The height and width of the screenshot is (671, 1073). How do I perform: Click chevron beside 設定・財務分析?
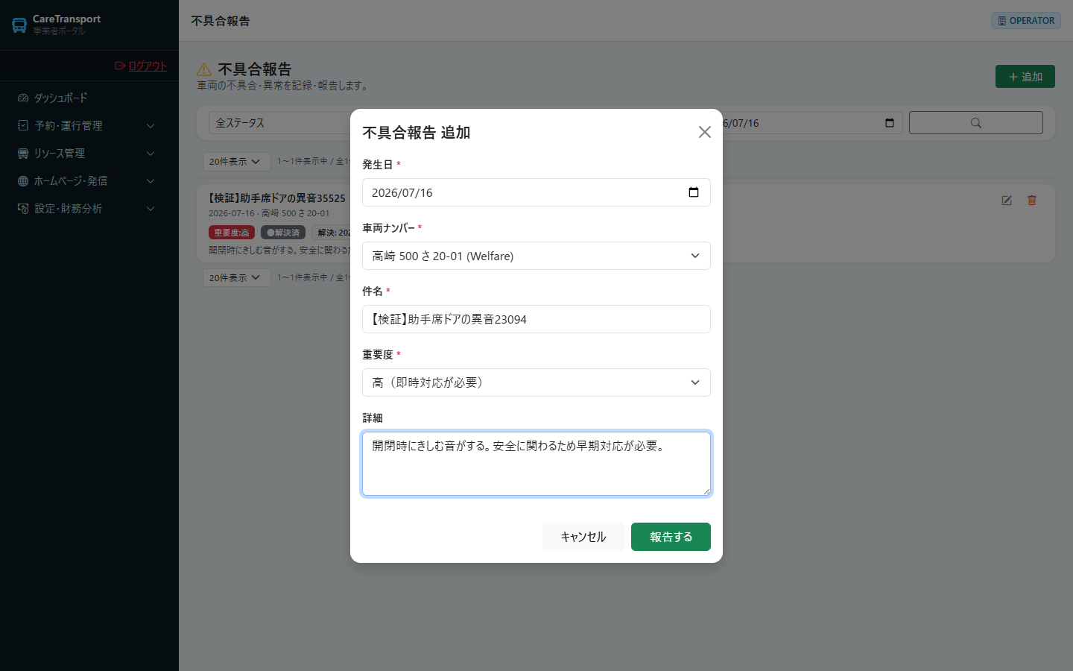pos(151,209)
